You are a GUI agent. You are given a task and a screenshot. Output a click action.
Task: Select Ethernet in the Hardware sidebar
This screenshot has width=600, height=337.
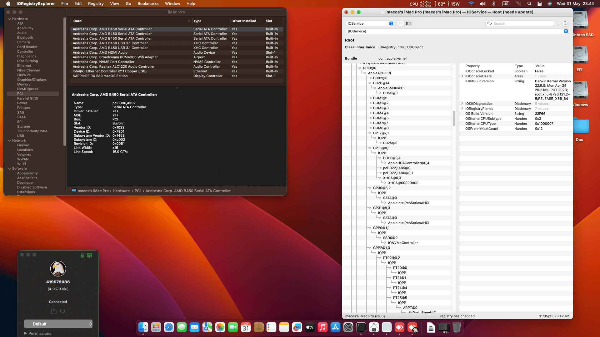pyautogui.click(x=24, y=66)
